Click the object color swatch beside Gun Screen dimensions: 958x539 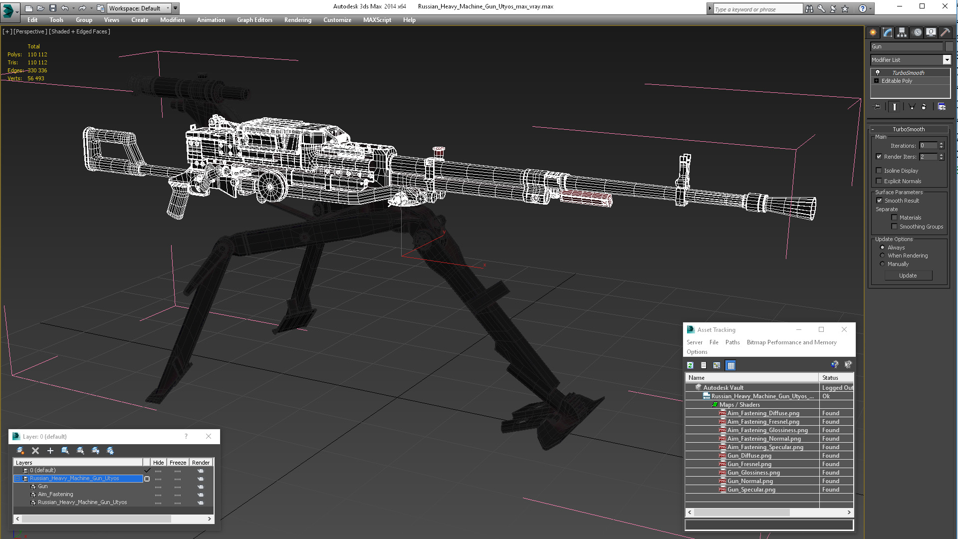tap(949, 46)
